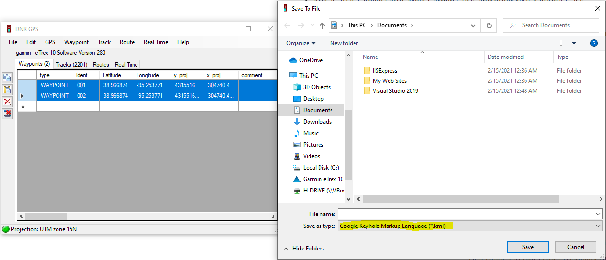Open H_DRIVE network drive
606x260 pixels.
click(x=318, y=191)
